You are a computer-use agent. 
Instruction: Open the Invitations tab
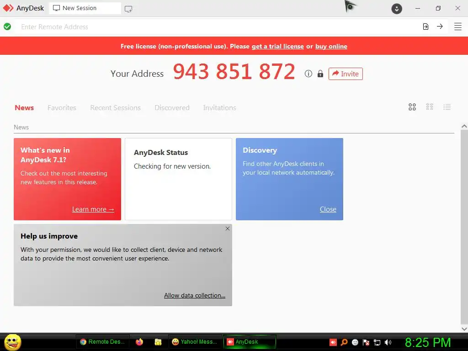tap(219, 108)
